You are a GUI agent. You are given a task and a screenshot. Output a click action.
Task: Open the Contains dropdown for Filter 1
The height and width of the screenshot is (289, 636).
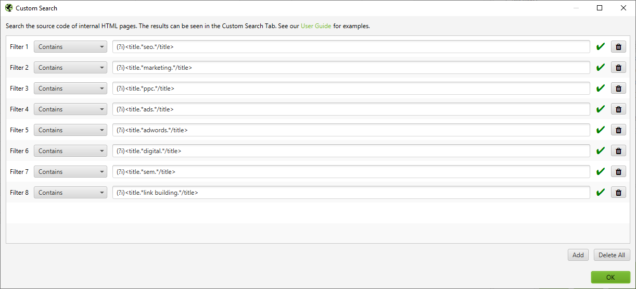pyautogui.click(x=70, y=47)
